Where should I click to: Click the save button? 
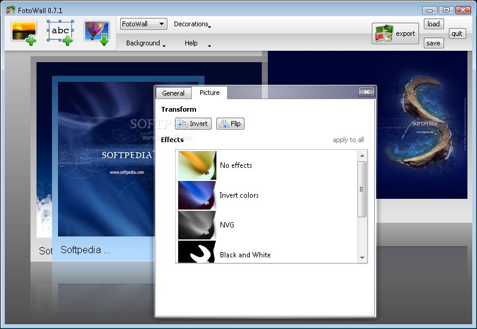pos(433,43)
